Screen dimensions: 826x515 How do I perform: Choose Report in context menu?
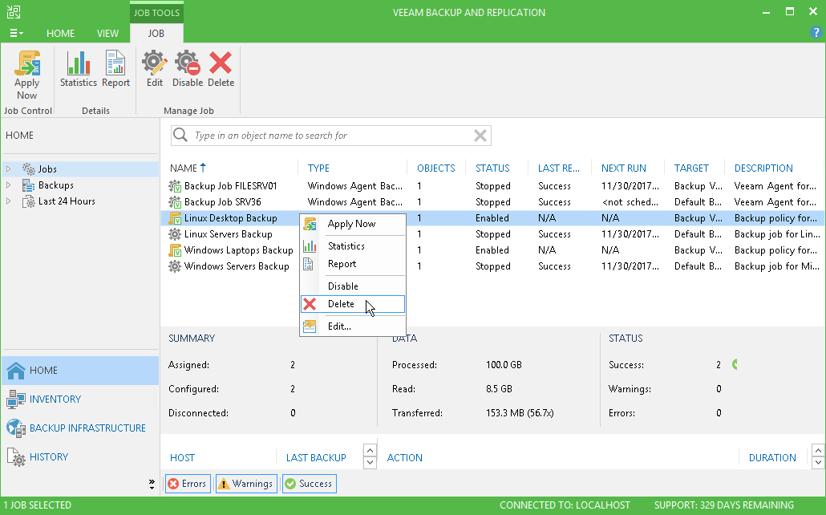(353, 264)
